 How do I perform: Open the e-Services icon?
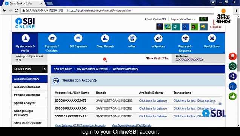click(158, 38)
